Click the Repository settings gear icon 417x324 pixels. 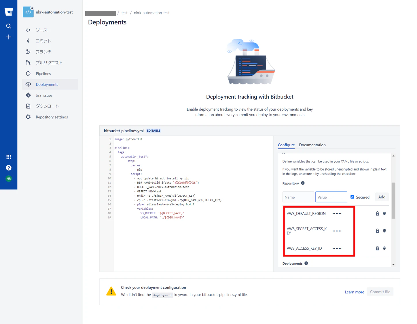28,117
